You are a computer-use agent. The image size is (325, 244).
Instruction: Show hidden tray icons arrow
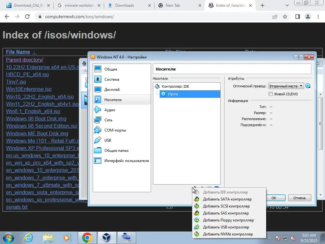tap(270, 238)
